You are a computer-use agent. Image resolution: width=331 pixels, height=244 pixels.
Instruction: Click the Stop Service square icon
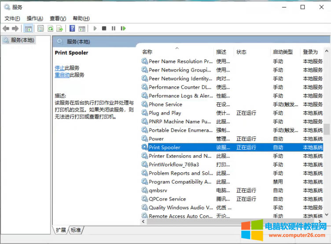pos(104,28)
